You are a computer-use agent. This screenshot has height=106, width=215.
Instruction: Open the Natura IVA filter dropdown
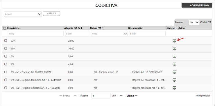coord(109,34)
